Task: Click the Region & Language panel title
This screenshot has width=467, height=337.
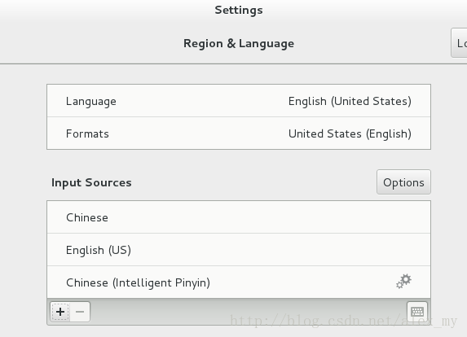Action: (x=239, y=43)
